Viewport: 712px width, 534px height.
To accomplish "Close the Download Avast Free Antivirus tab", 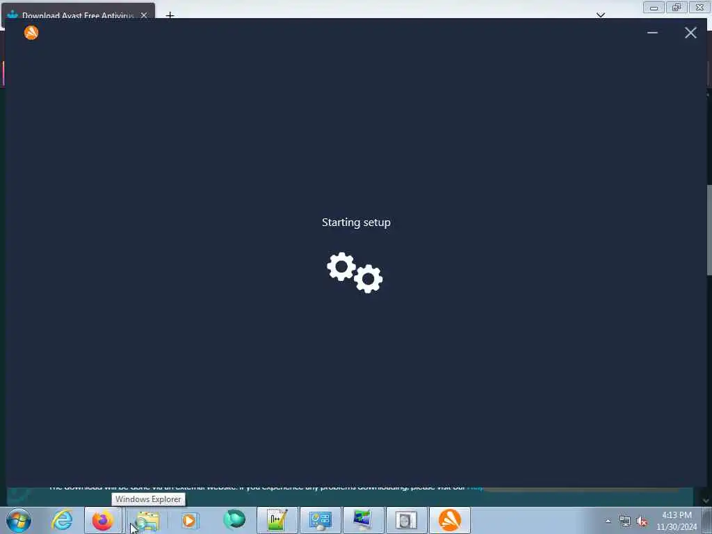I will pyautogui.click(x=144, y=15).
